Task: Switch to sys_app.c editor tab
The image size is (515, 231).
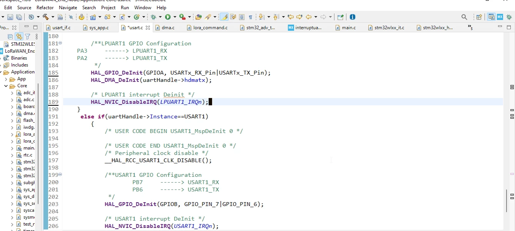Action: pyautogui.click(x=96, y=28)
